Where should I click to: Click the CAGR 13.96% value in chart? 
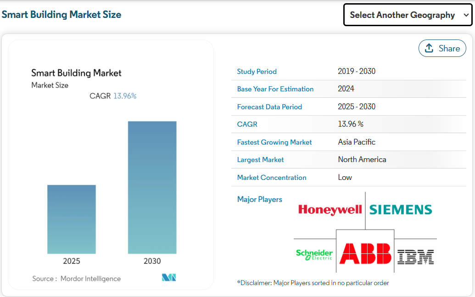pos(124,96)
